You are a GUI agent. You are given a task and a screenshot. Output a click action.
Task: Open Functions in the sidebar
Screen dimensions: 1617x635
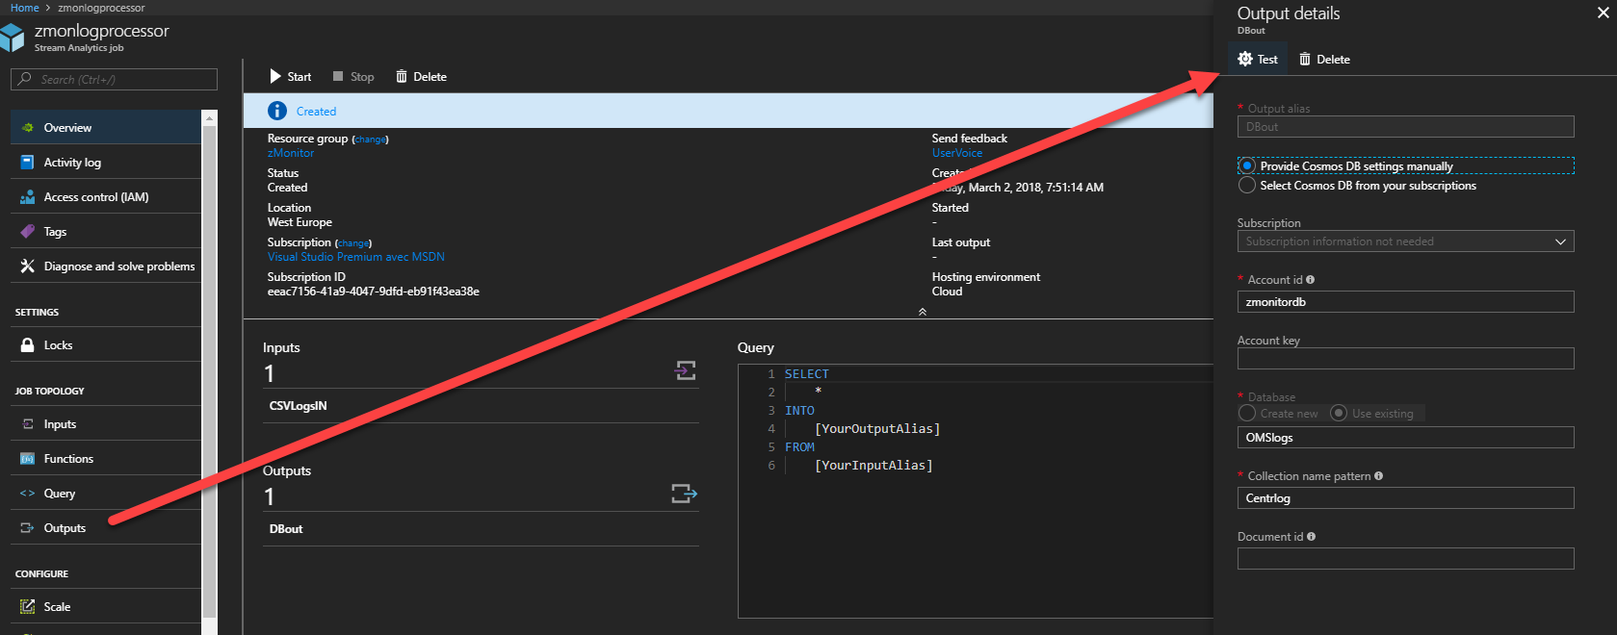point(106,459)
